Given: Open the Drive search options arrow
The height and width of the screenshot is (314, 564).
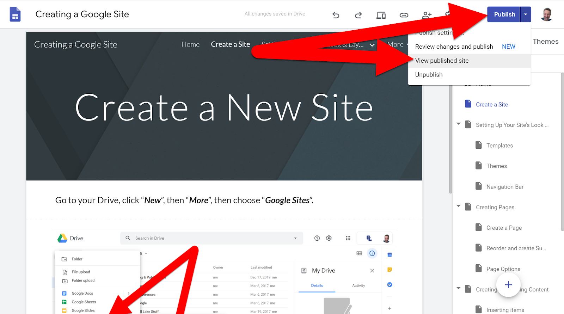Looking at the screenshot, I should [295, 238].
